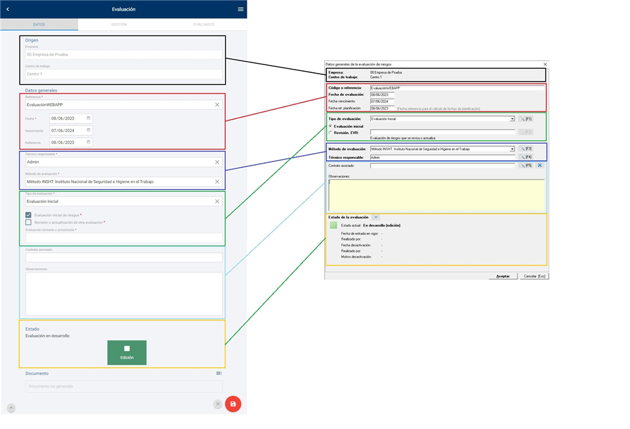Go back using the header arrow
The image size is (630, 429).
click(8, 9)
